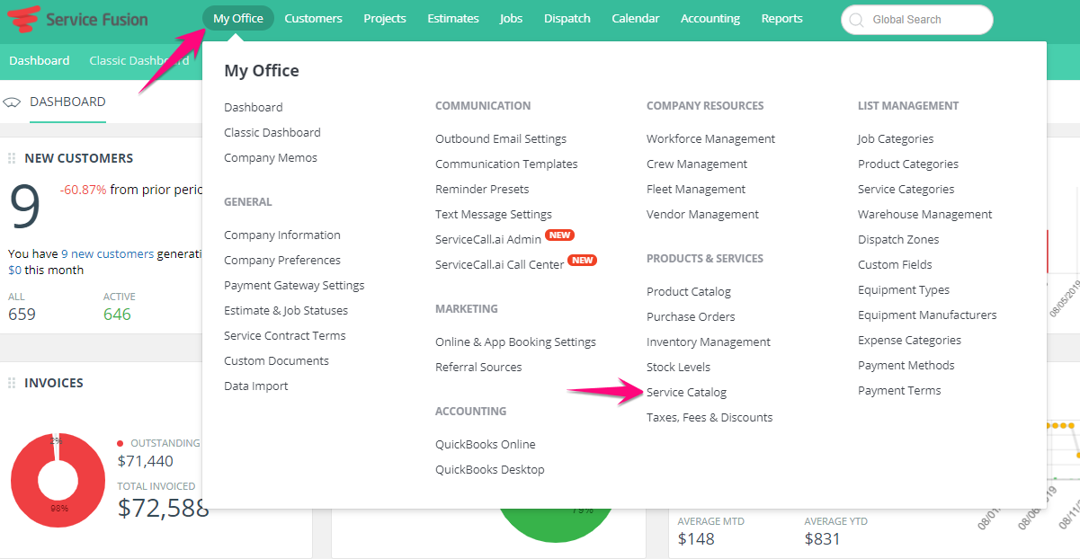Click the ALL customers count 659

coord(22,314)
